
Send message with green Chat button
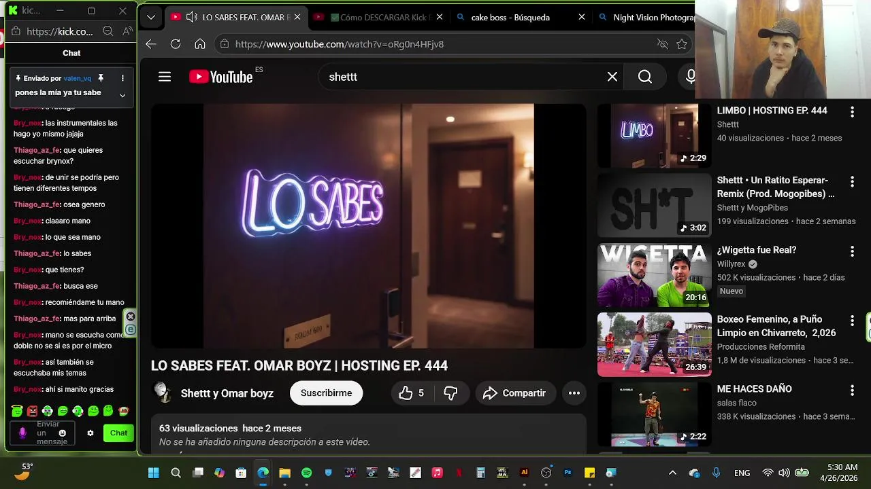coord(118,433)
